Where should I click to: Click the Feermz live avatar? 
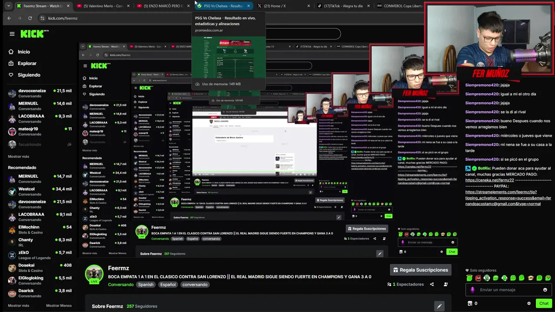[94, 274]
